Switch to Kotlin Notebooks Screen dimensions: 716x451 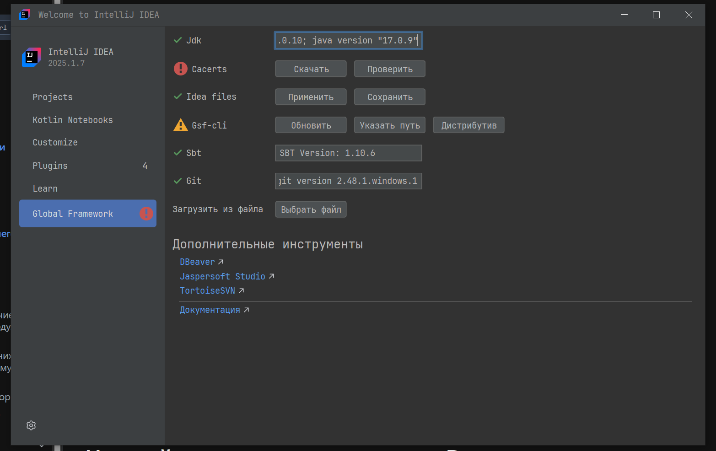point(73,120)
